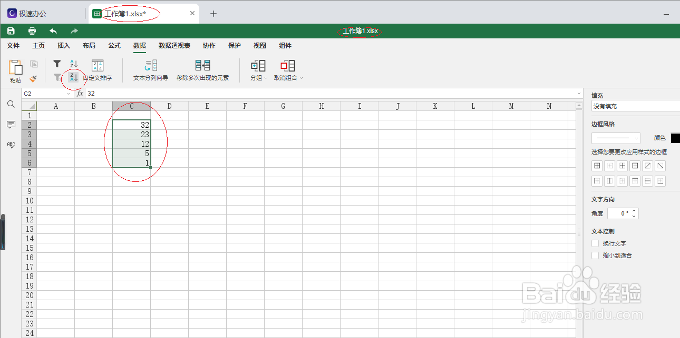Open the search sidebar magnifier
The height and width of the screenshot is (338, 680).
[11, 104]
